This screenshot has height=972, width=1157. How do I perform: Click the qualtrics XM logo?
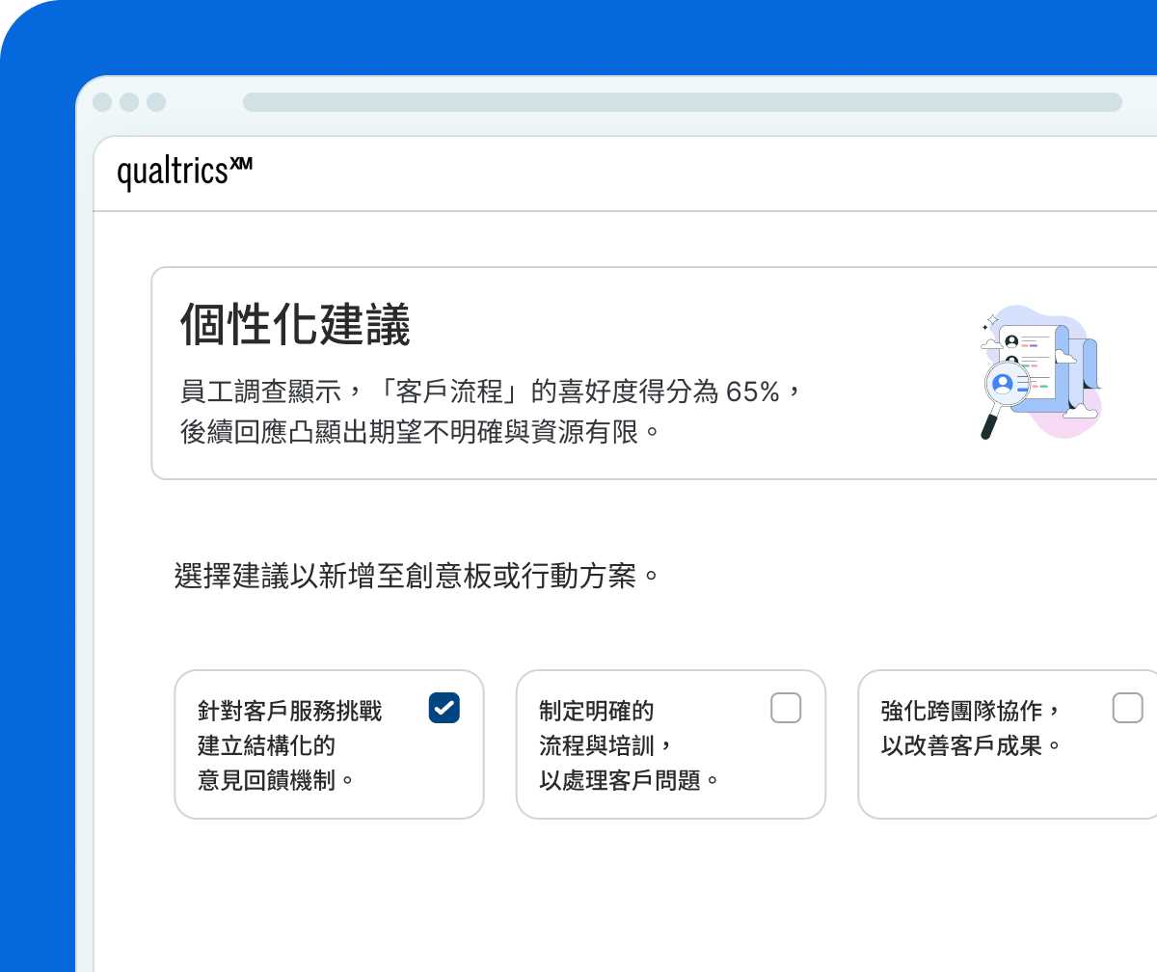[185, 174]
